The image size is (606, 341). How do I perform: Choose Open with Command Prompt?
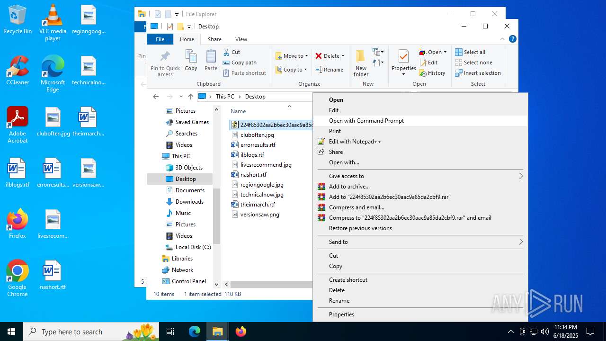tap(420, 121)
